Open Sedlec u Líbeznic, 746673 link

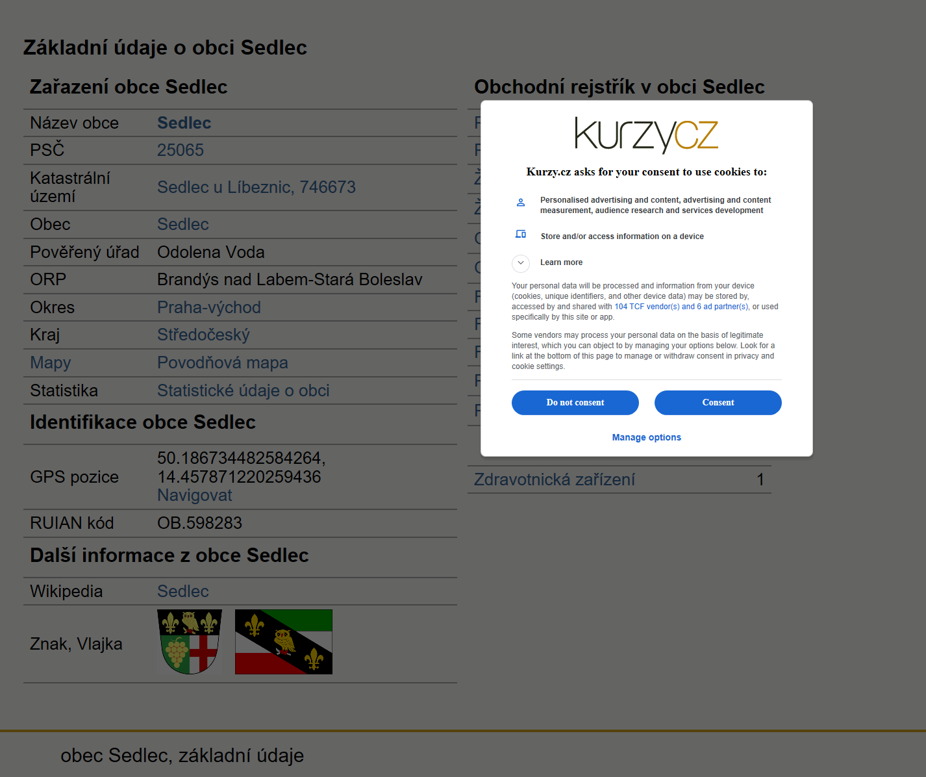[256, 187]
